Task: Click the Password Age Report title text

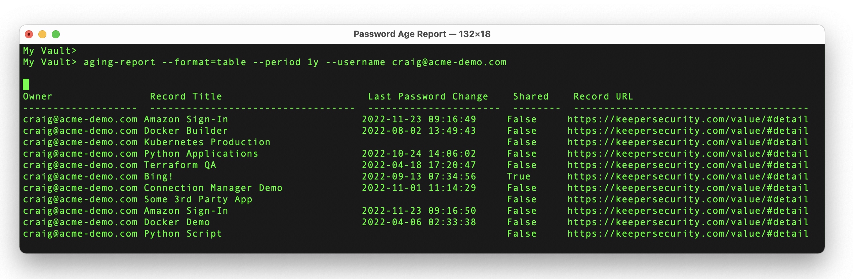Action: [x=422, y=34]
